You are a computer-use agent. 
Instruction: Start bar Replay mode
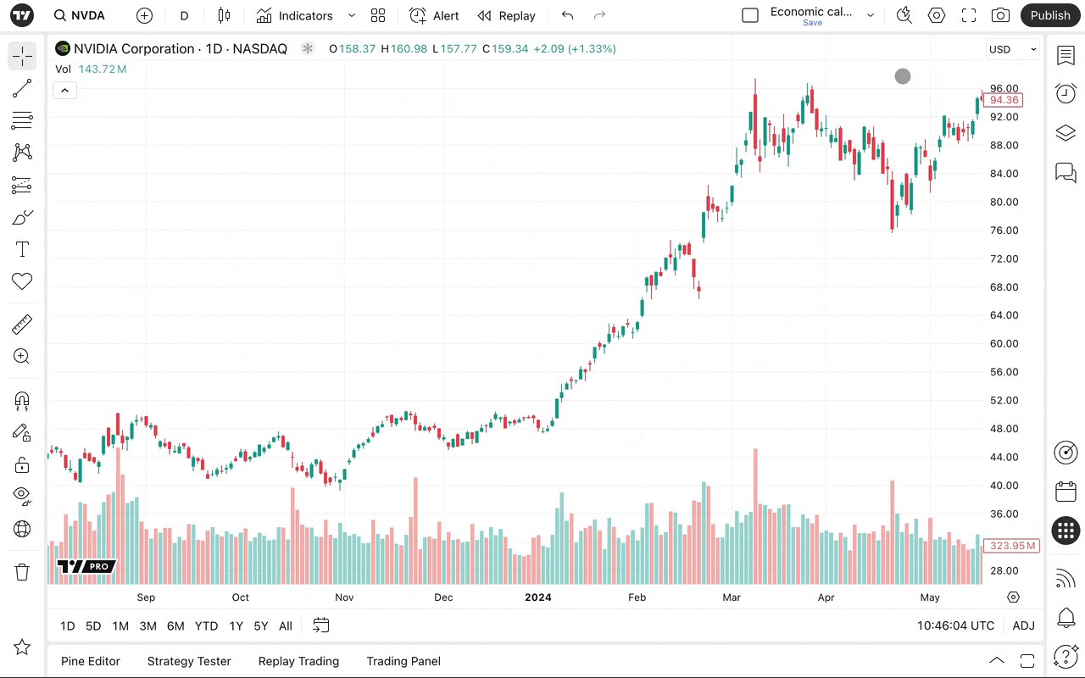click(x=506, y=15)
